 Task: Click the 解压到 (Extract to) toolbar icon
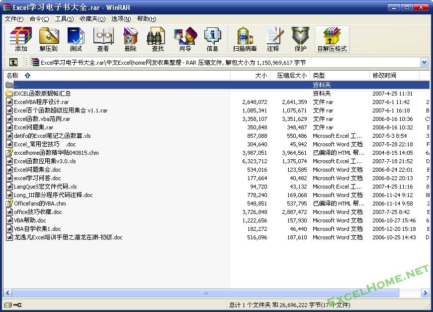point(48,39)
